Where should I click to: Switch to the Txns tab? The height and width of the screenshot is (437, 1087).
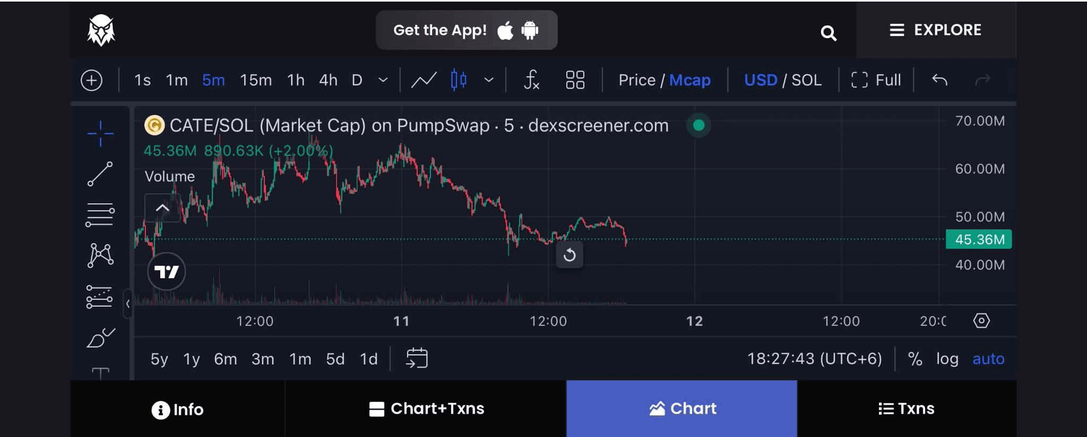[x=907, y=408]
